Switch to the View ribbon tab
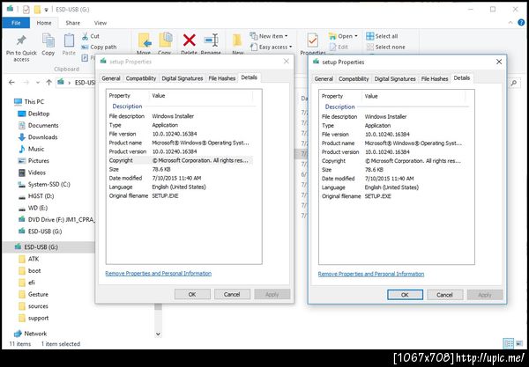Screen dimensions: 529x367 [101, 23]
